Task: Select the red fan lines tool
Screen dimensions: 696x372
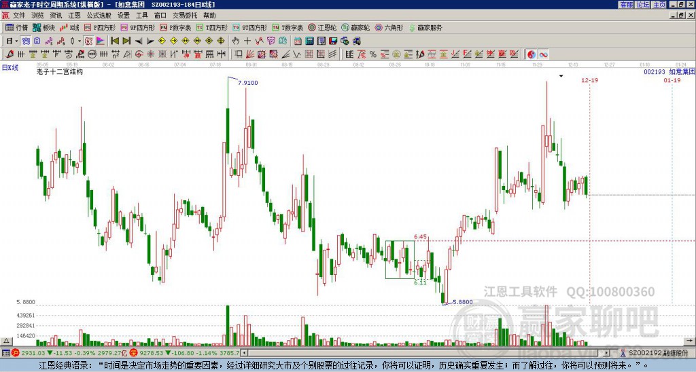Action: pyautogui.click(x=250, y=54)
